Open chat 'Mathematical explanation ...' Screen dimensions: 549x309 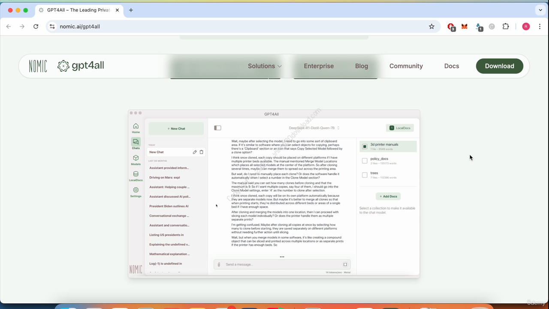169,254
